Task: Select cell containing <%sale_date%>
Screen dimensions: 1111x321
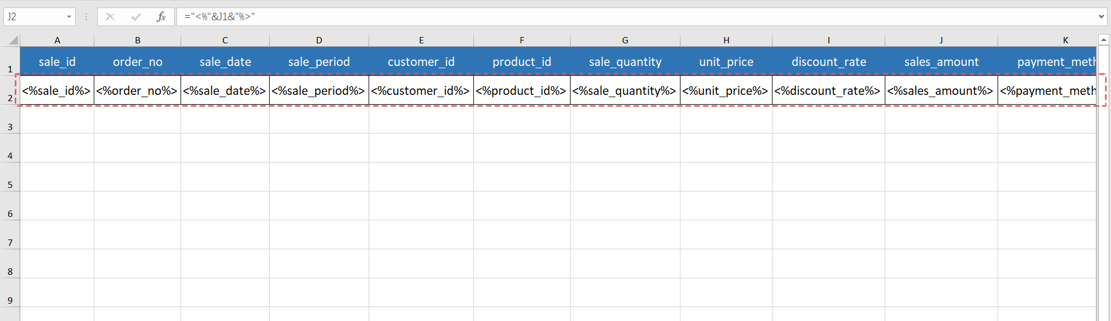Action: pyautogui.click(x=225, y=90)
